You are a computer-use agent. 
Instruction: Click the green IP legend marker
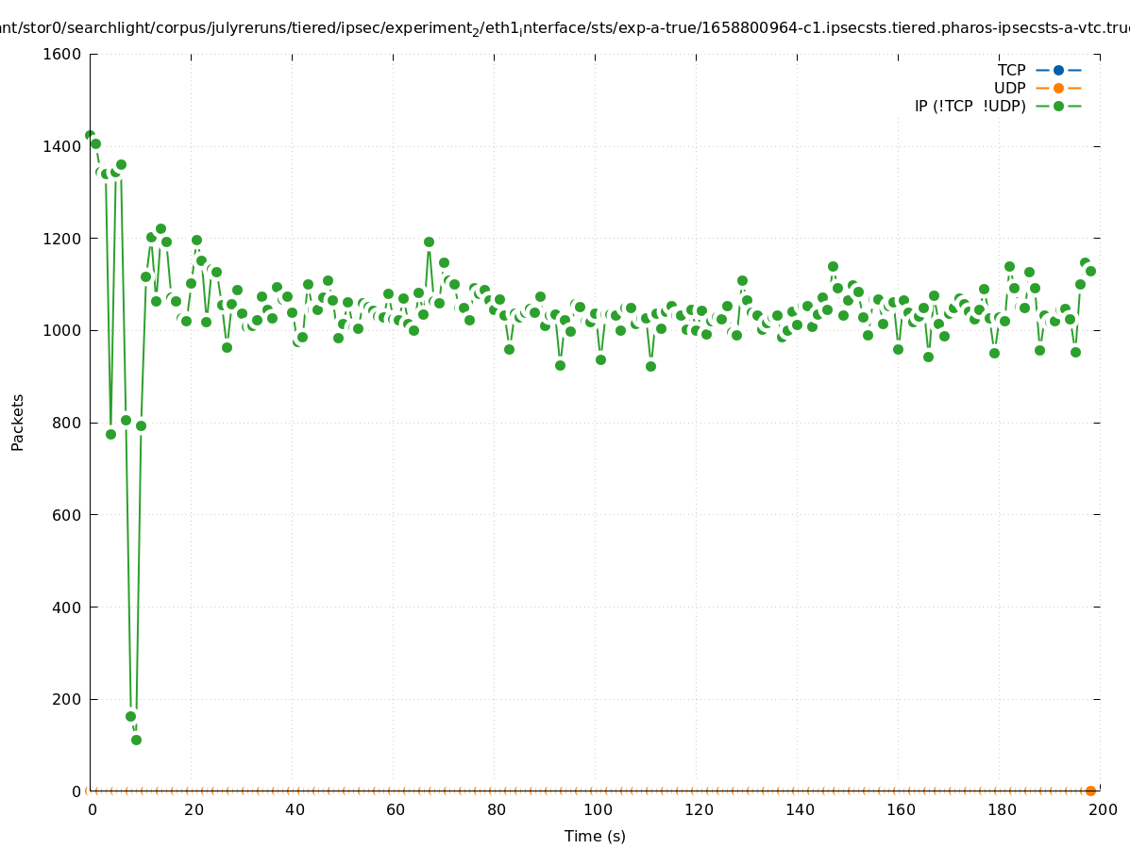point(1058,106)
